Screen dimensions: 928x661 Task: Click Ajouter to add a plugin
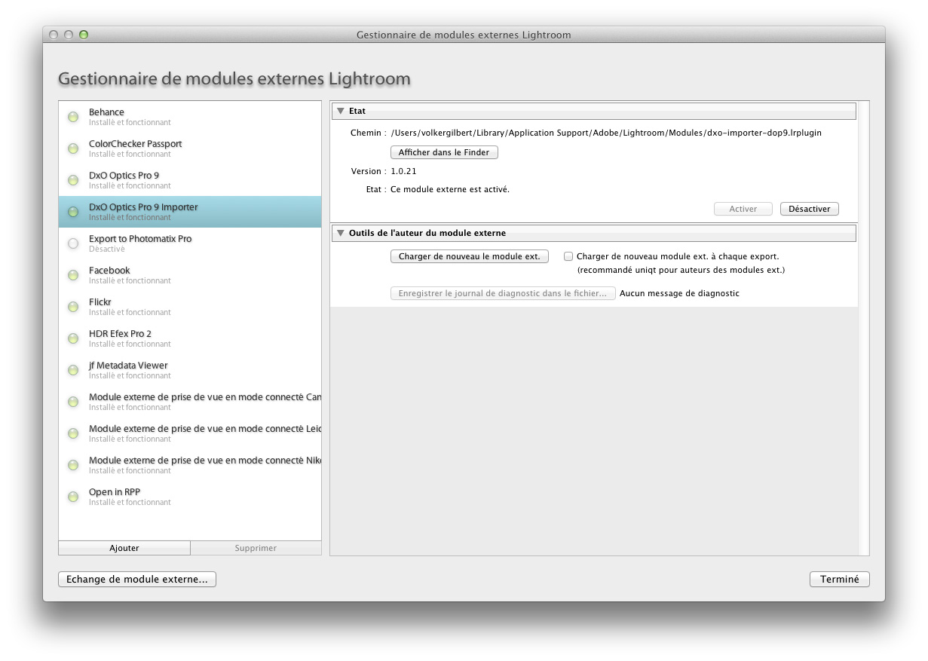pos(124,548)
